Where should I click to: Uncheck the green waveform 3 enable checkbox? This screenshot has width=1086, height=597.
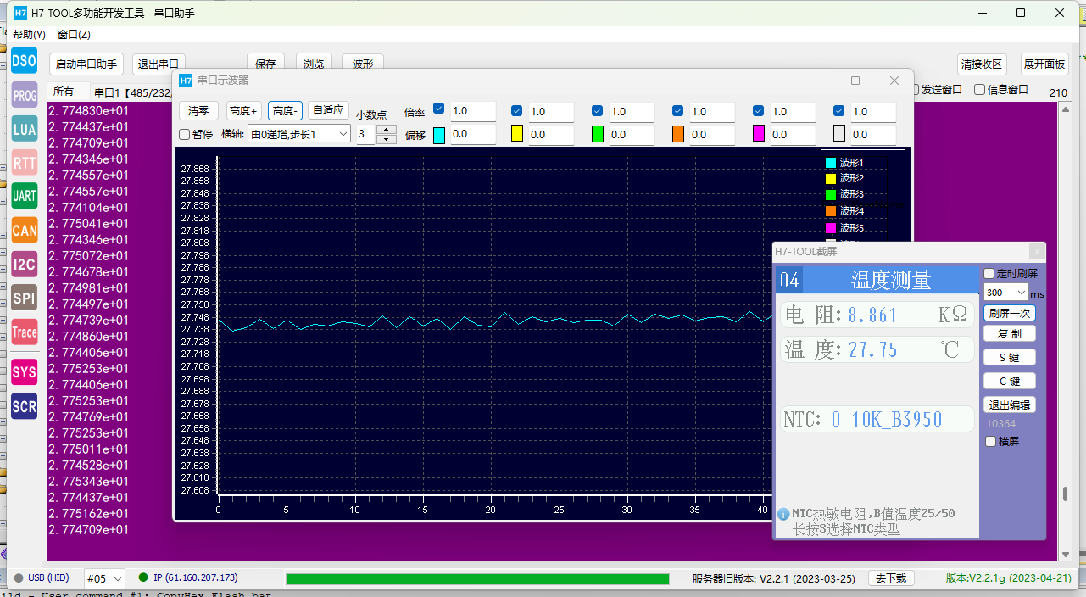point(597,111)
